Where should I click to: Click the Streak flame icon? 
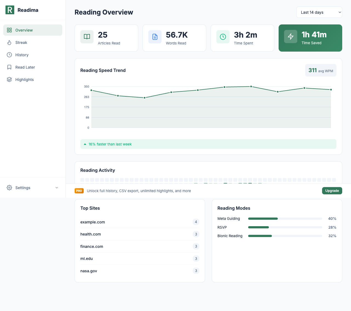coord(9,43)
